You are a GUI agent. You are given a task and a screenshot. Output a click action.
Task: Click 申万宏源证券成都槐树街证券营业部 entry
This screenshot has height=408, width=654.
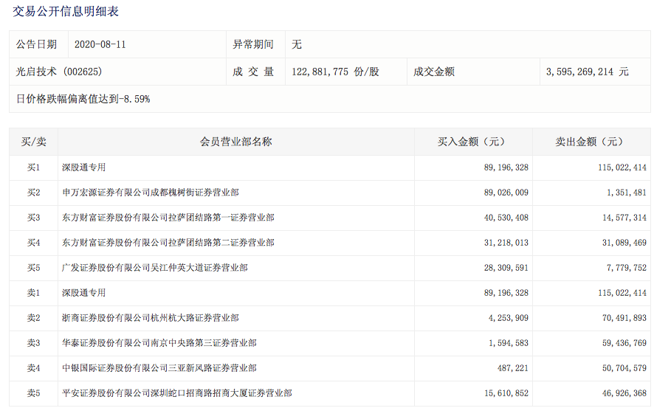click(x=151, y=193)
